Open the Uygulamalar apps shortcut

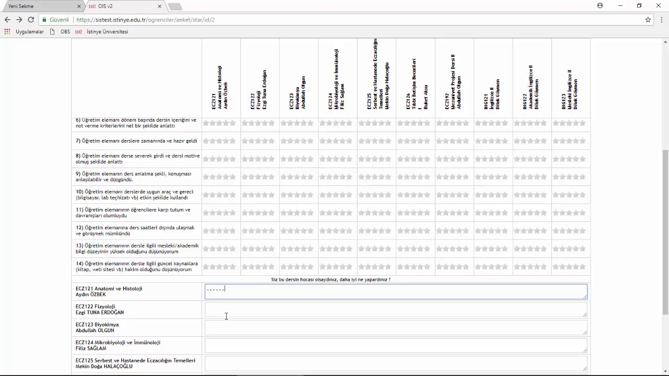coord(25,32)
